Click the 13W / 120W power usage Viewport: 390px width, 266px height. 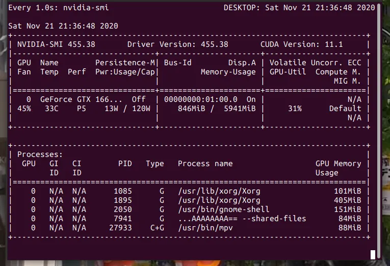click(x=127, y=109)
